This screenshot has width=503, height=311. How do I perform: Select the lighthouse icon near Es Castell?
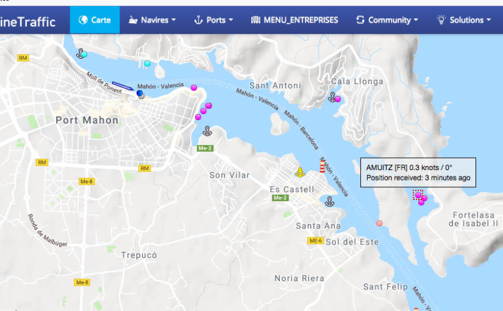click(x=322, y=166)
